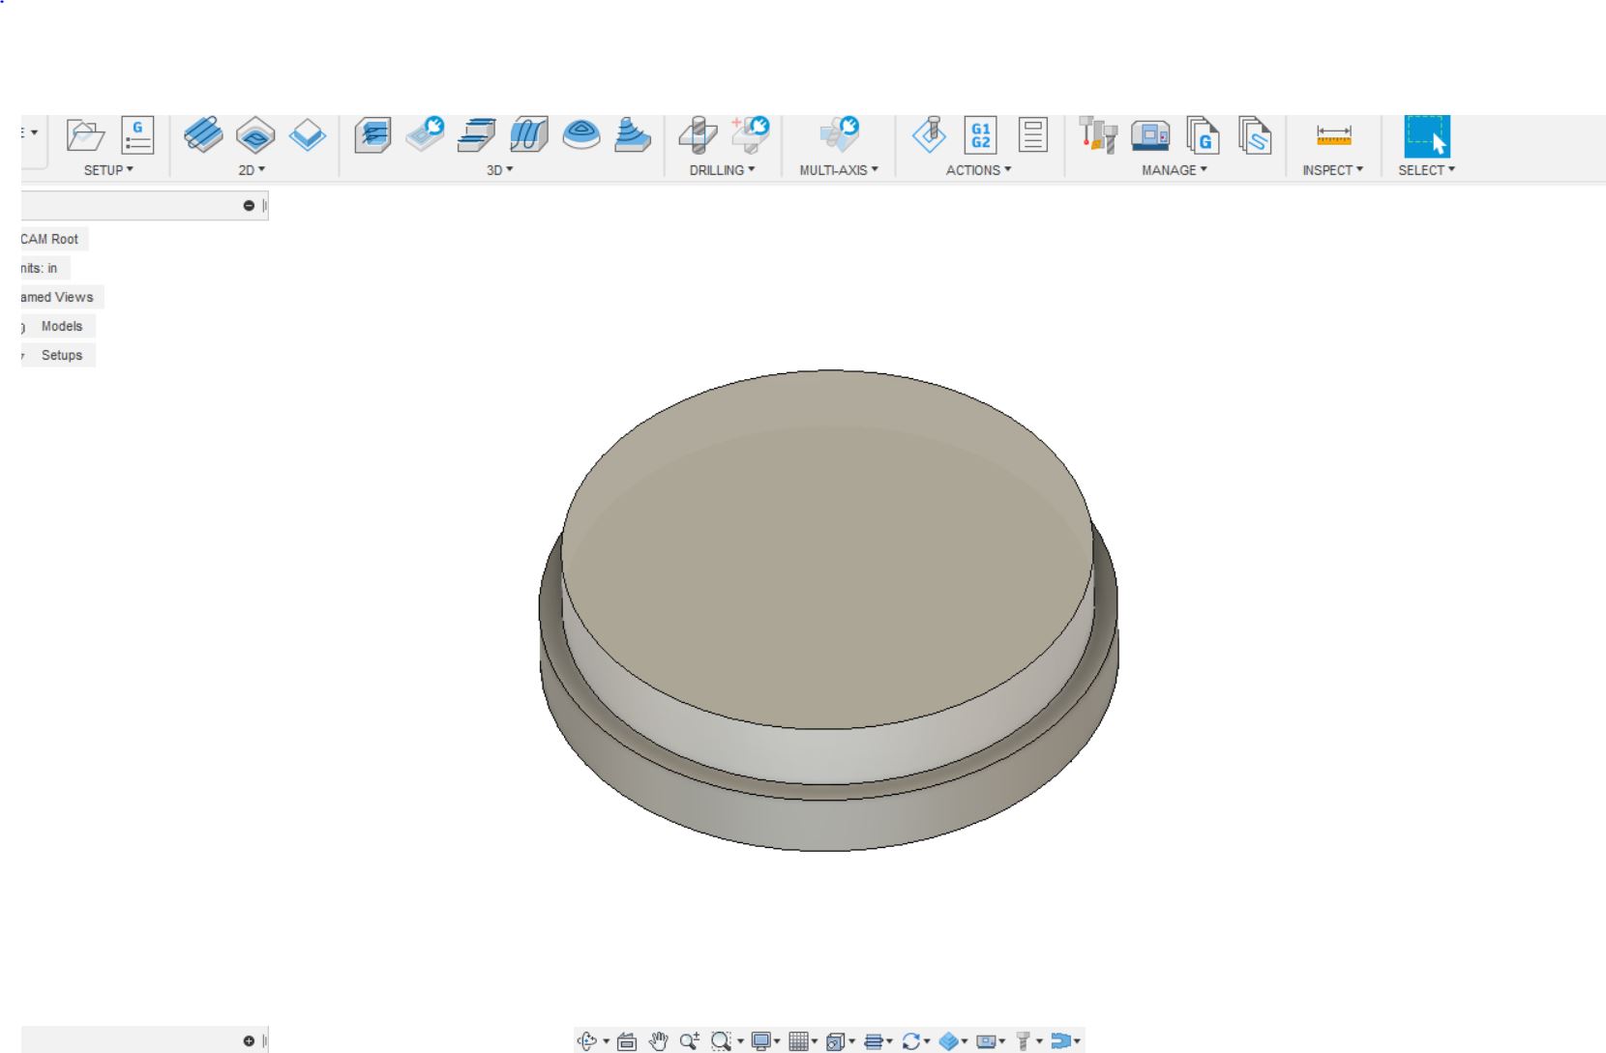Viewport: 1606px width, 1053px height.
Task: Click the Measure ruler icon
Action: (1333, 135)
